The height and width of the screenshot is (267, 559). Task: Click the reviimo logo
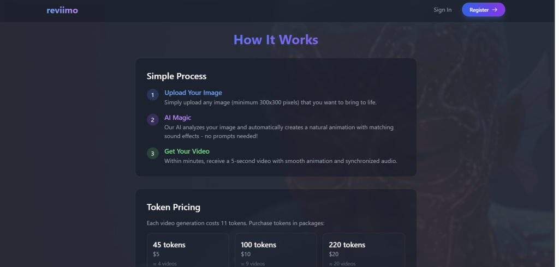(62, 10)
